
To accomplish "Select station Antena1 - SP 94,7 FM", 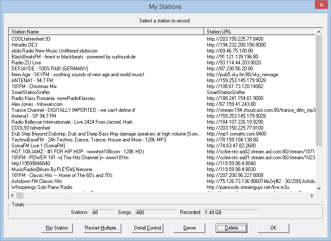I will coord(34,116).
